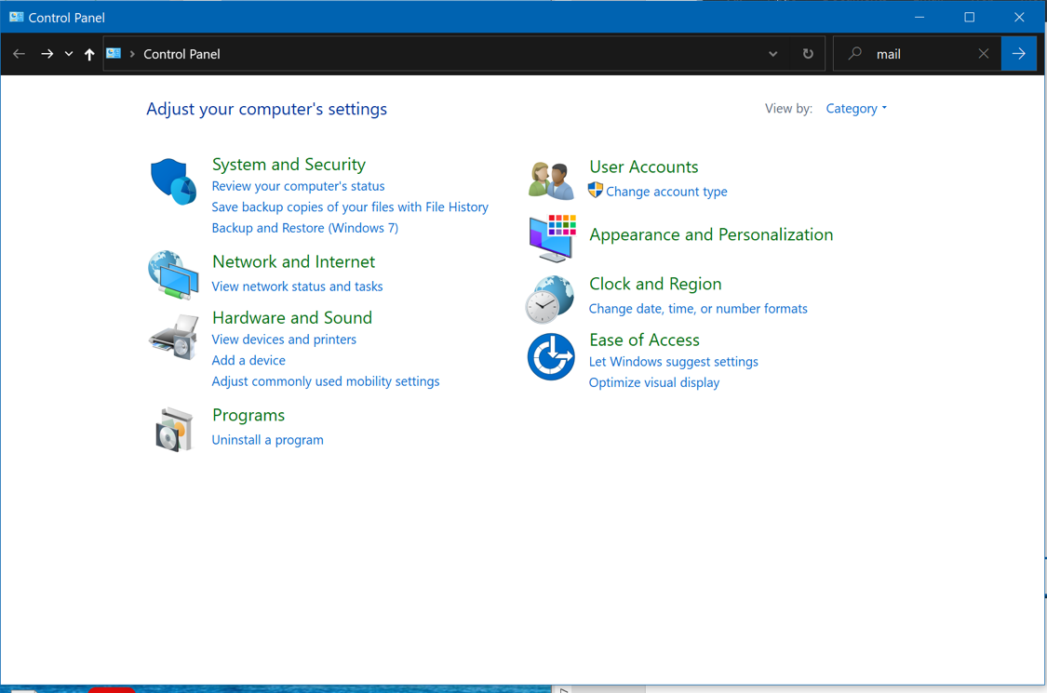Click Uninstall a program
The width and height of the screenshot is (1047, 693).
pyautogui.click(x=267, y=440)
